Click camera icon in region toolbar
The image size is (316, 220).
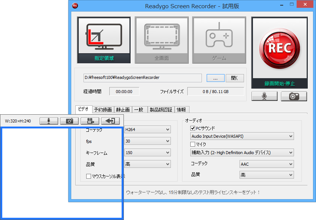coord(69,121)
